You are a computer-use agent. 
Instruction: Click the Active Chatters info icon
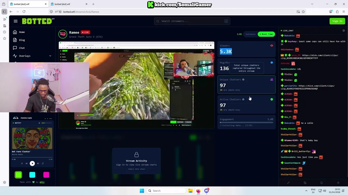coord(243,99)
